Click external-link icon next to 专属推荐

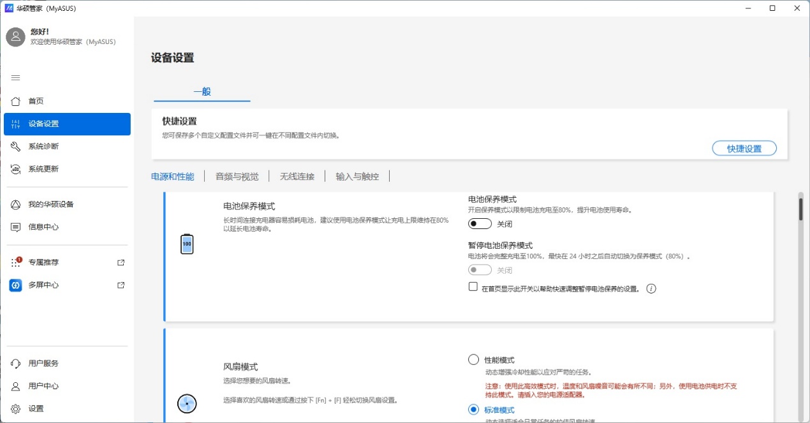[x=121, y=262]
